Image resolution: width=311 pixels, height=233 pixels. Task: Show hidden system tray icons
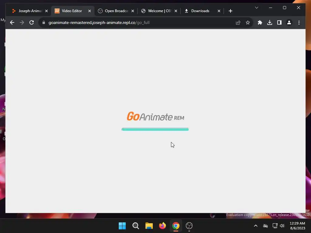pyautogui.click(x=256, y=226)
